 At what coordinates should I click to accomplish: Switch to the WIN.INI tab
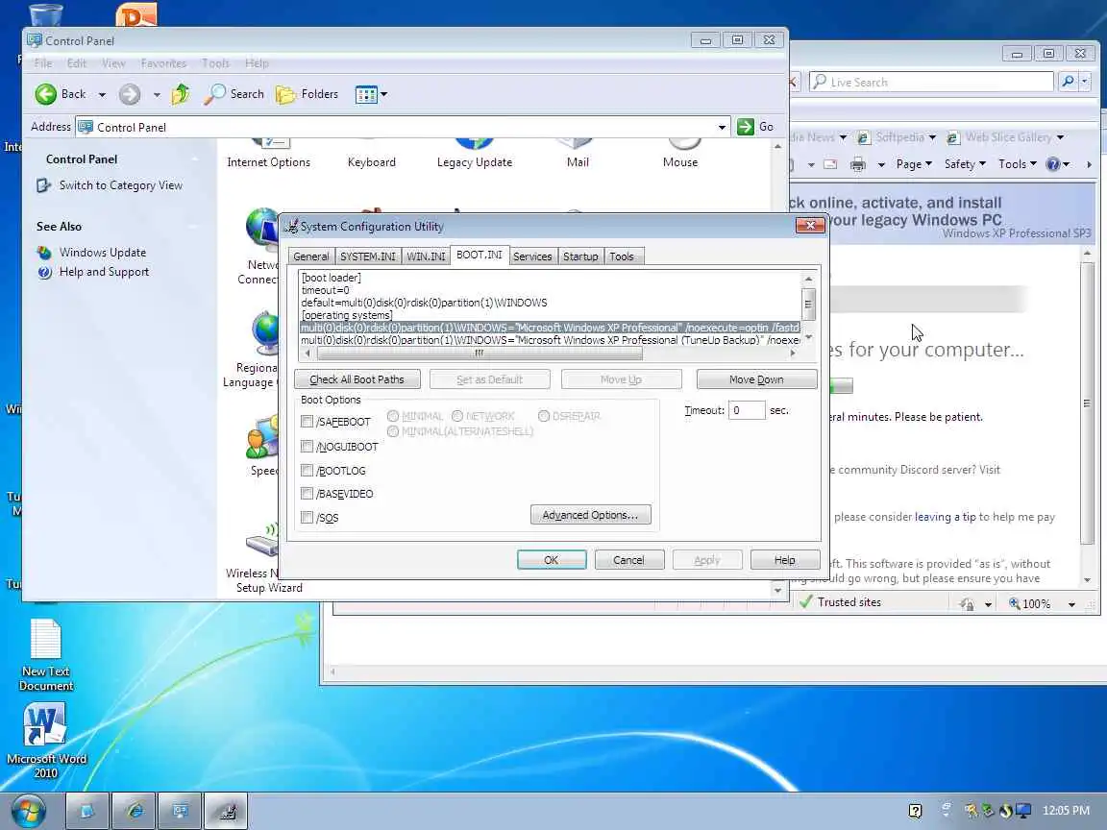(x=426, y=256)
